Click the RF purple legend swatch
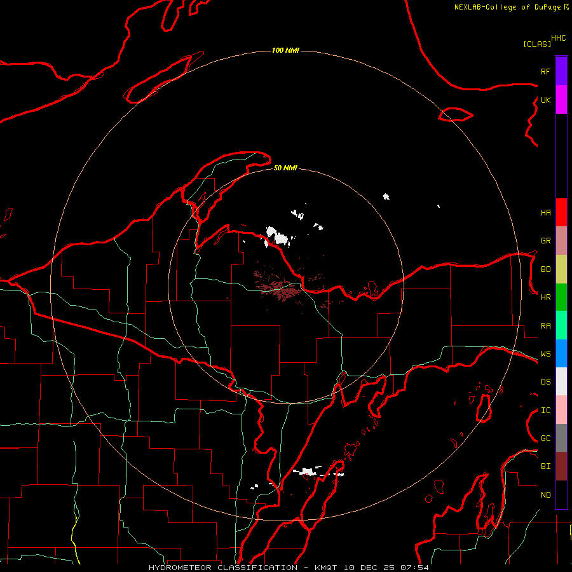Image resolution: width=572 pixels, height=572 pixels. pos(561,71)
